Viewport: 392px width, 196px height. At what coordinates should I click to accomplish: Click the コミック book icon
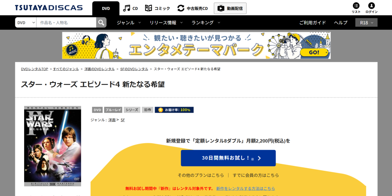(149, 8)
